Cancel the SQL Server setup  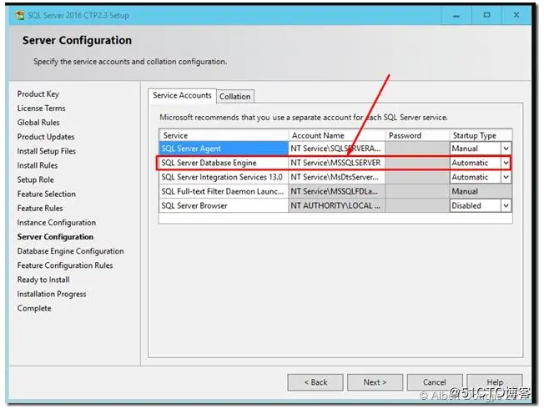(x=435, y=382)
